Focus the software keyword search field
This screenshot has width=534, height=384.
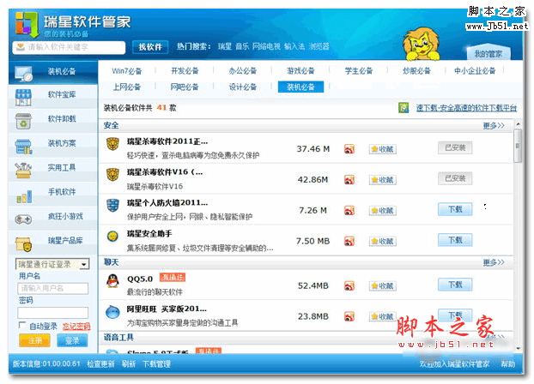coord(69,47)
